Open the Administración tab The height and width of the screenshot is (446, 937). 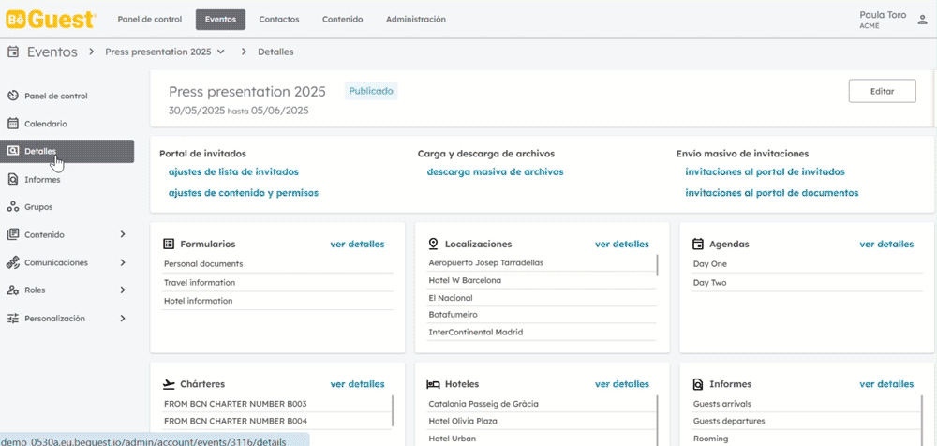(416, 19)
